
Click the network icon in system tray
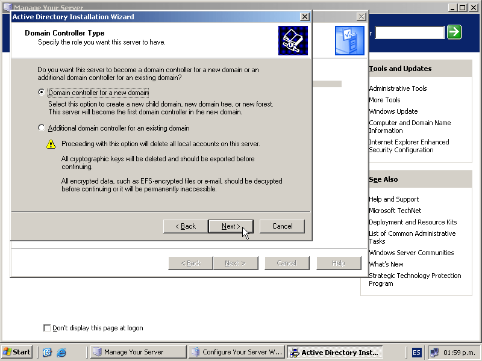click(x=434, y=353)
